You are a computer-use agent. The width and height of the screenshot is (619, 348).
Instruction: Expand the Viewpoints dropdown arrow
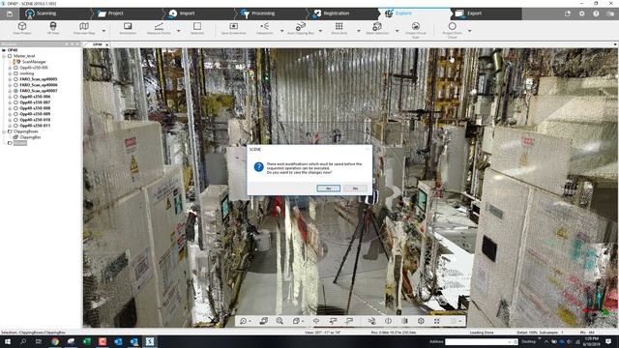click(281, 31)
